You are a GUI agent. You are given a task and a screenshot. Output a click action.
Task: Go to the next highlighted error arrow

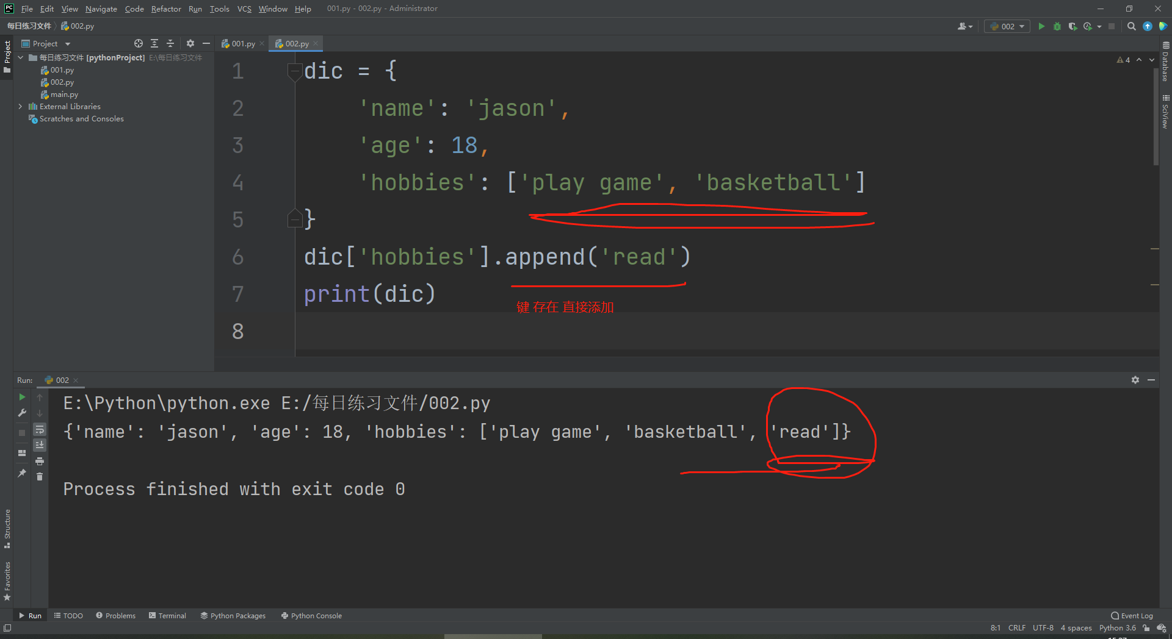[x=1152, y=60]
